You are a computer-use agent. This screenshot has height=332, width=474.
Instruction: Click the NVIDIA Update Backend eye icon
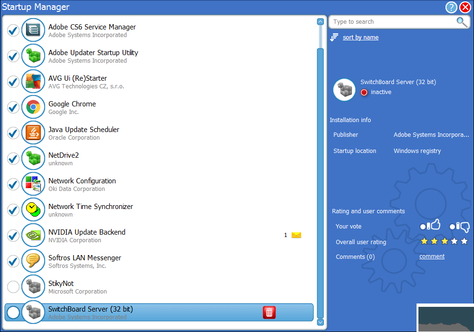click(33, 235)
